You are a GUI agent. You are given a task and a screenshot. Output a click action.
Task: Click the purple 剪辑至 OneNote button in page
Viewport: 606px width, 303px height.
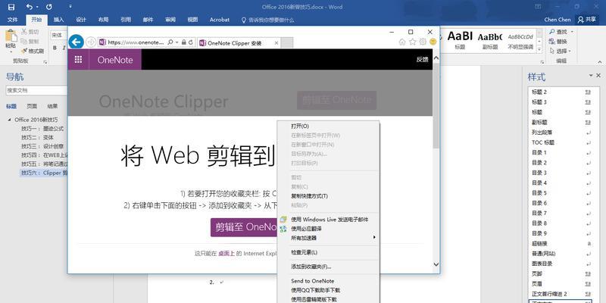[x=244, y=227]
